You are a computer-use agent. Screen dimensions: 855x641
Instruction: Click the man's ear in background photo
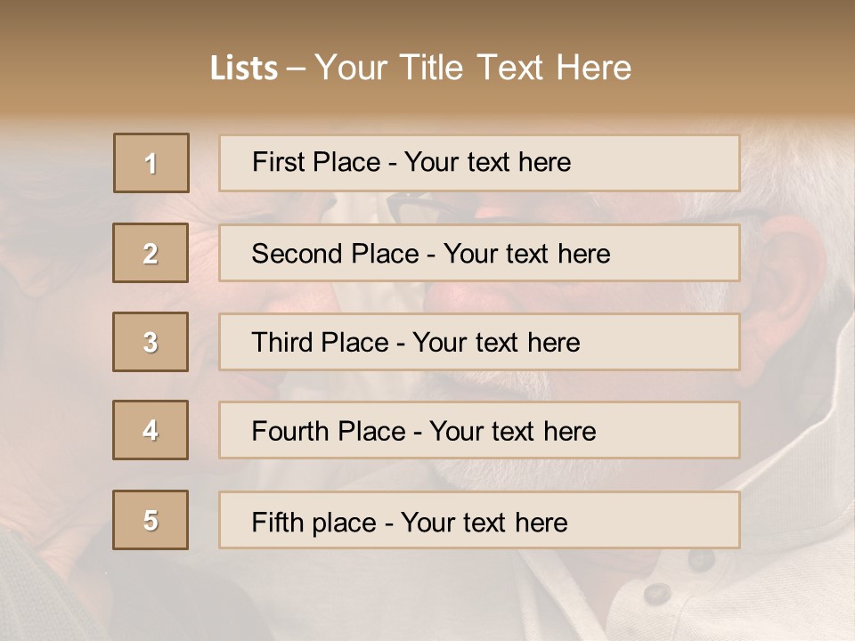(x=793, y=294)
